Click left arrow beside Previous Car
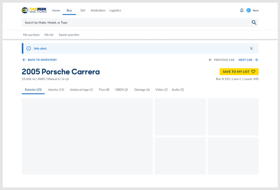Screen dimensions: 280x190 210,60
